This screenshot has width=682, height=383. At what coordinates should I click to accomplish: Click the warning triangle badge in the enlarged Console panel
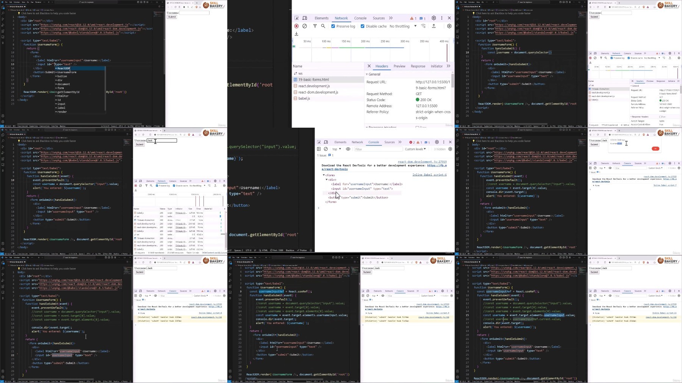(419, 142)
